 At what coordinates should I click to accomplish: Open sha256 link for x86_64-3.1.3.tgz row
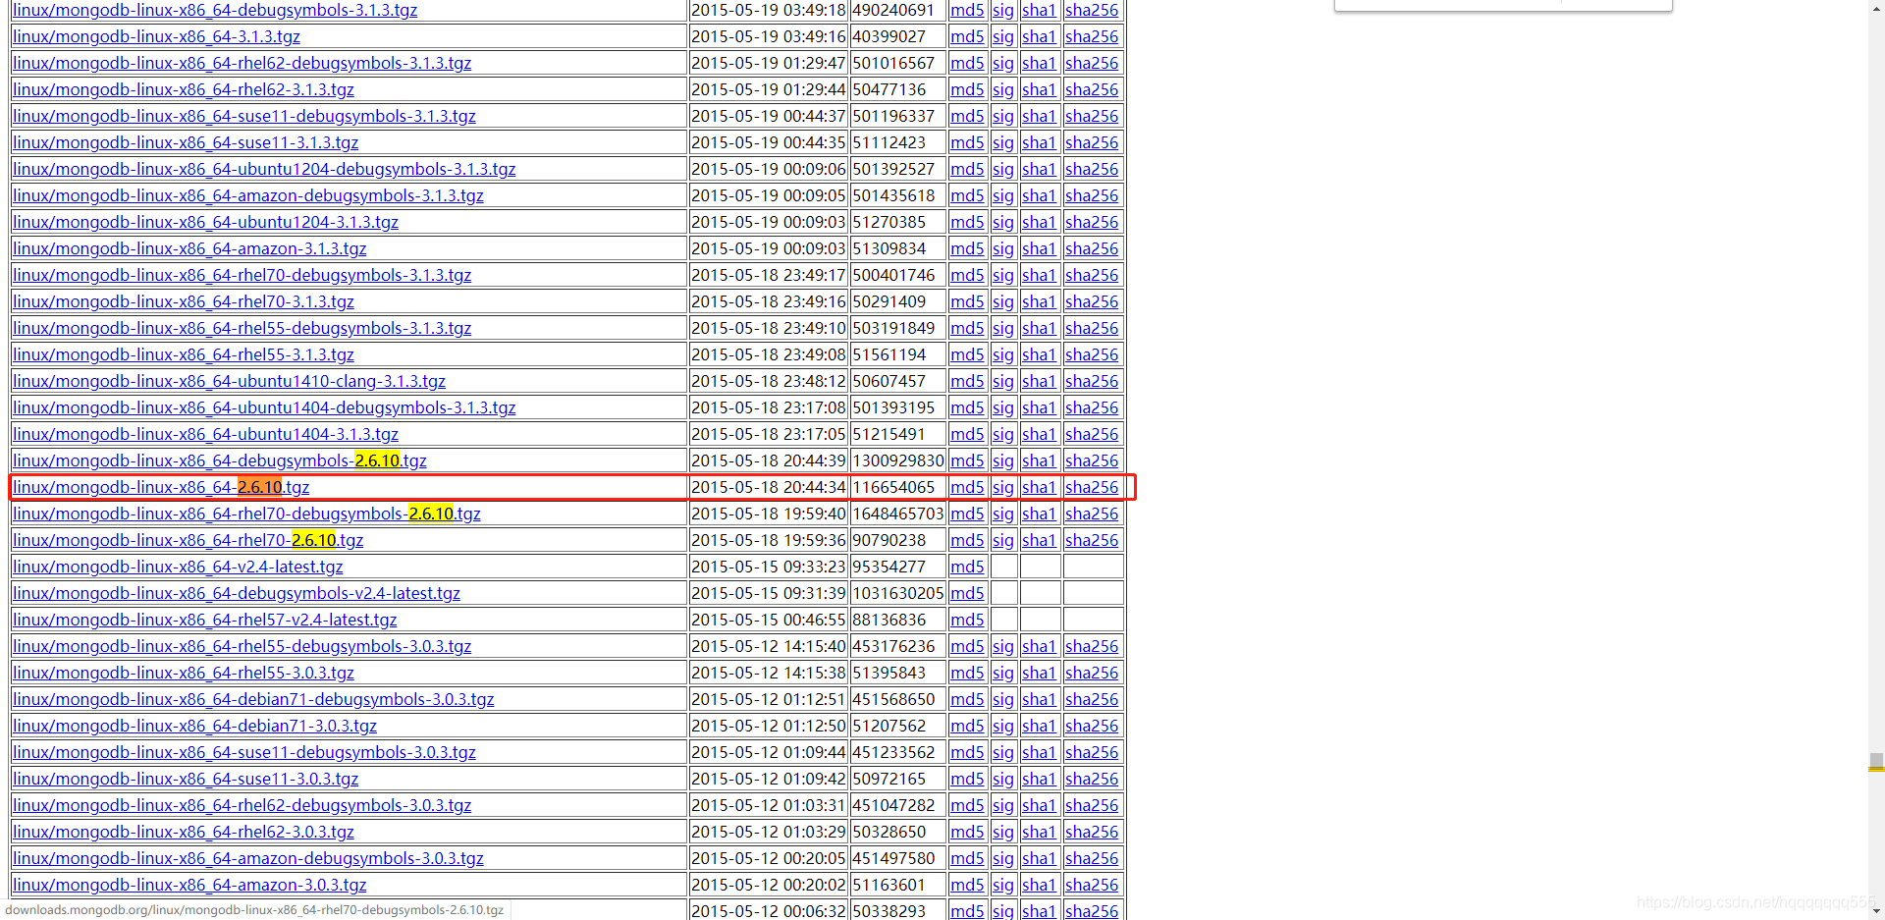[1092, 36]
